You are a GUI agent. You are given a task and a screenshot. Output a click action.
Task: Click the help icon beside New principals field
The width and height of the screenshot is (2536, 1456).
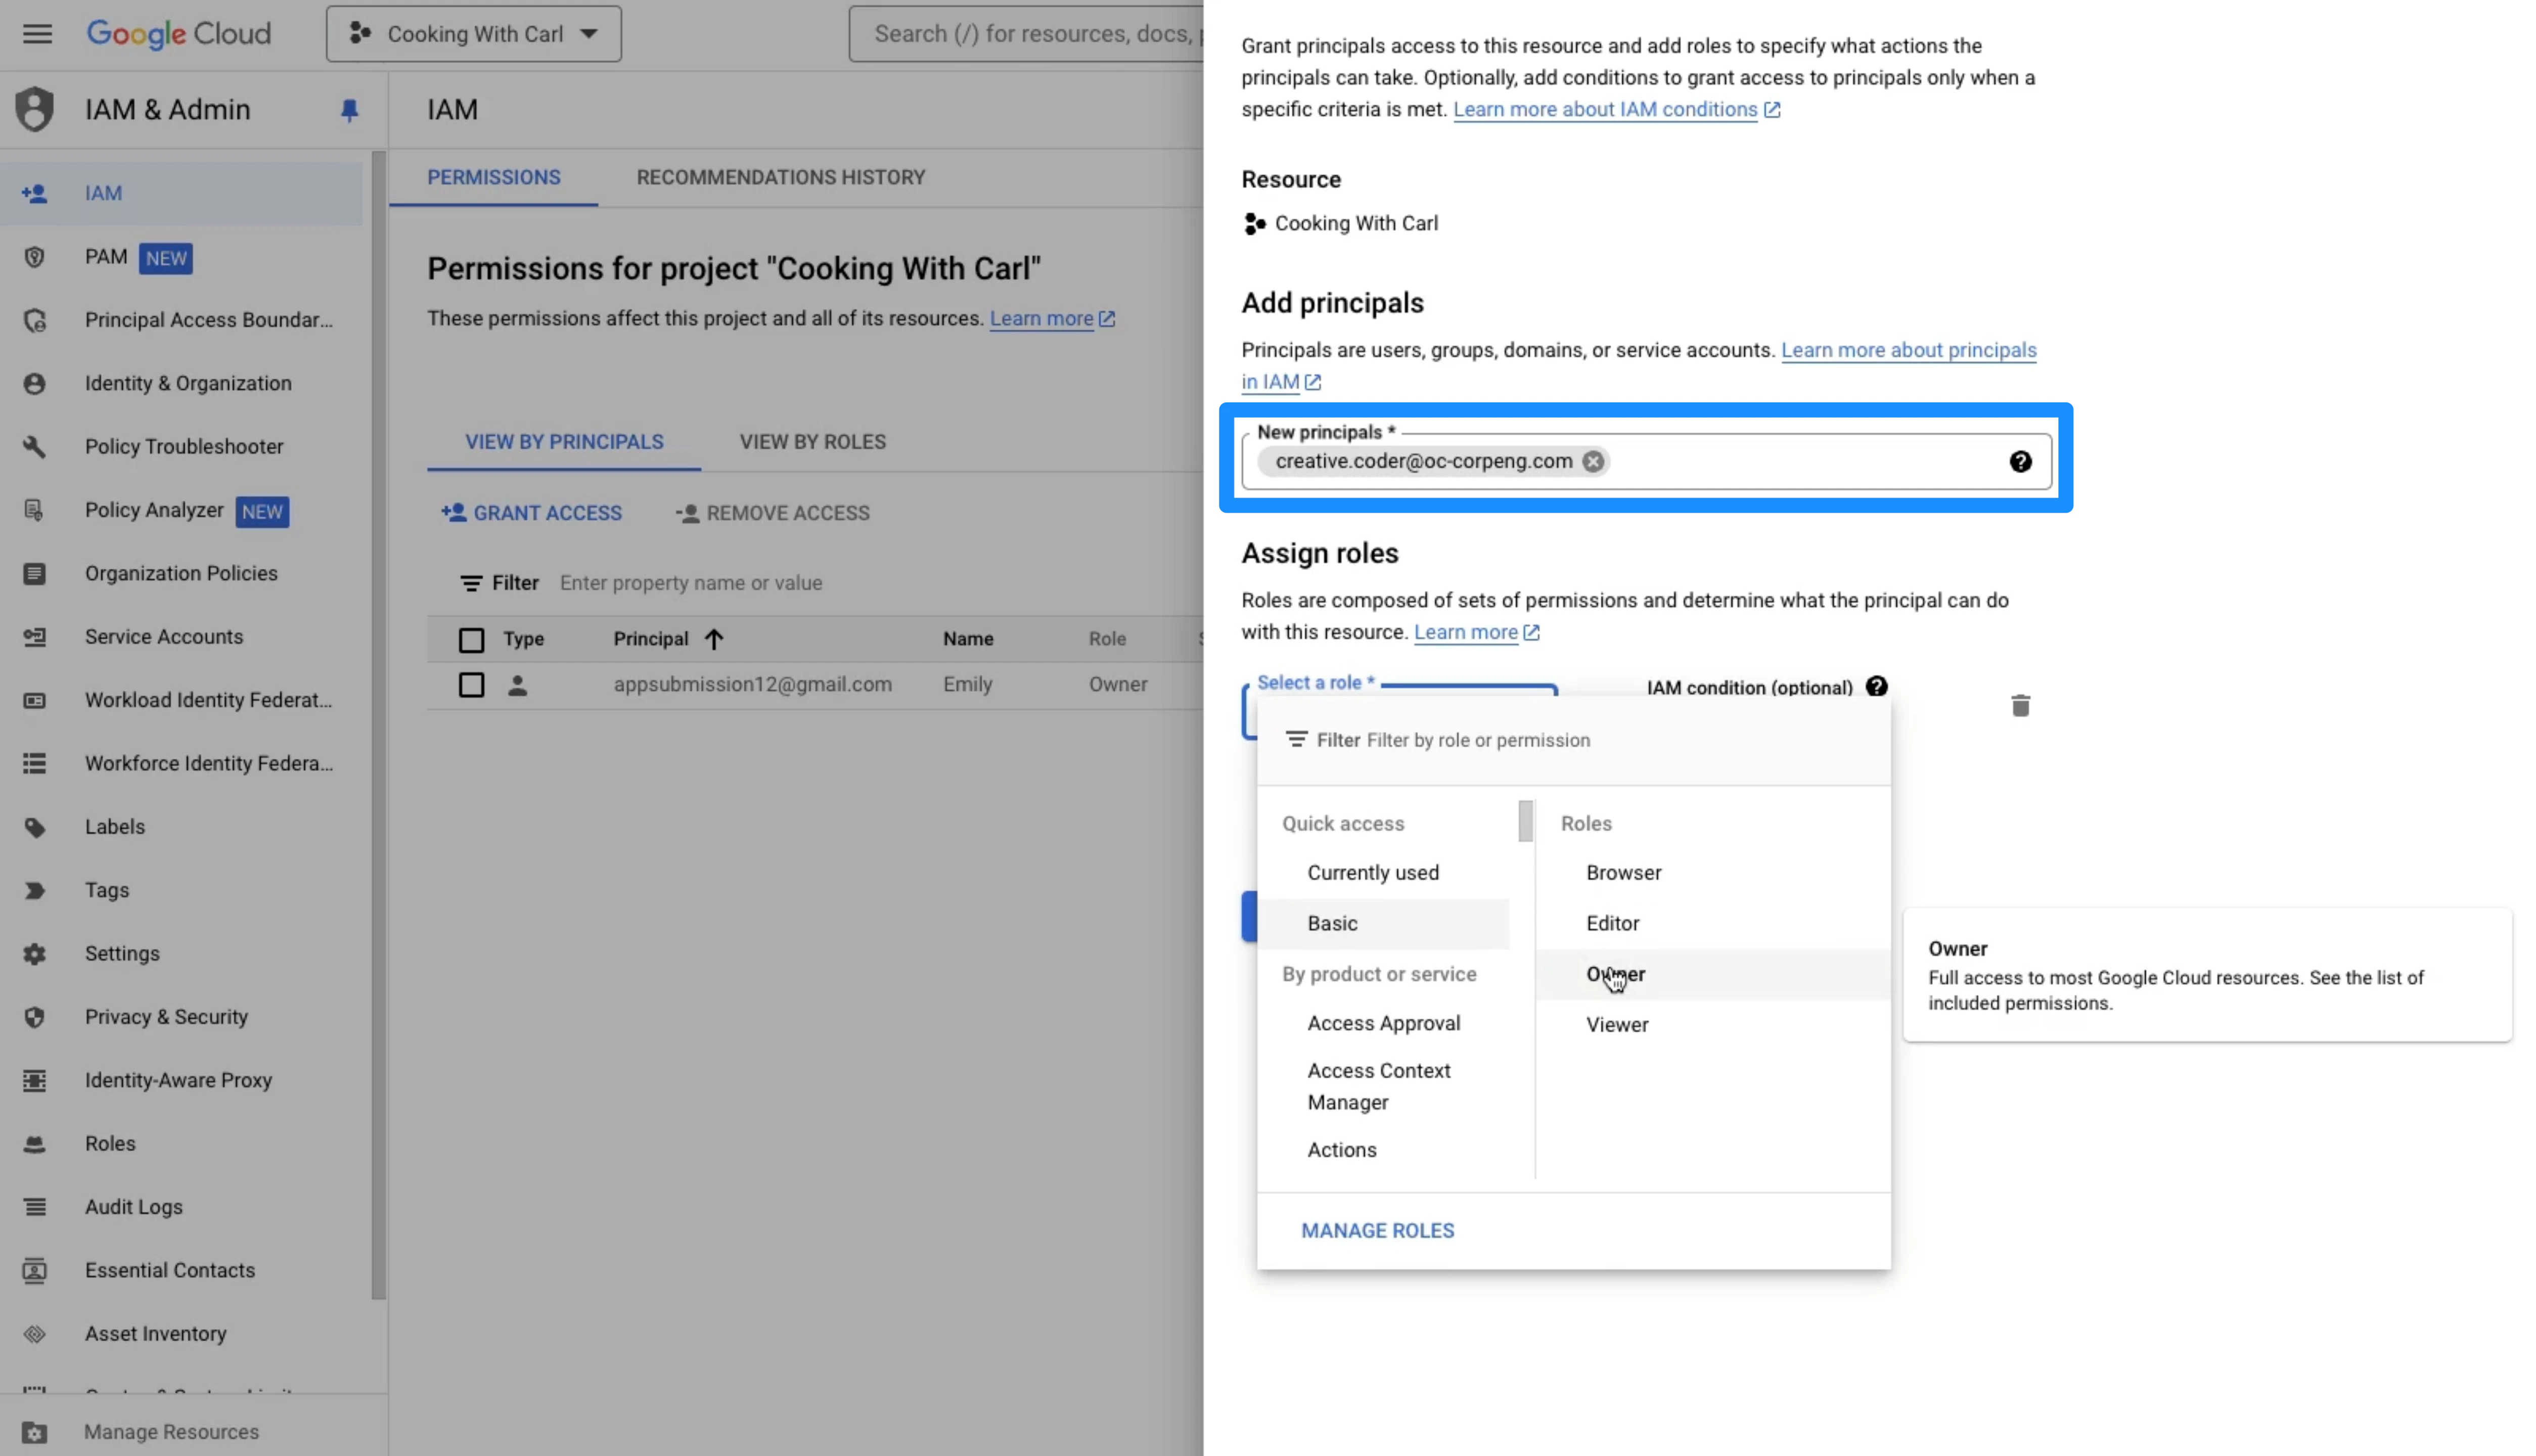pyautogui.click(x=2021, y=461)
